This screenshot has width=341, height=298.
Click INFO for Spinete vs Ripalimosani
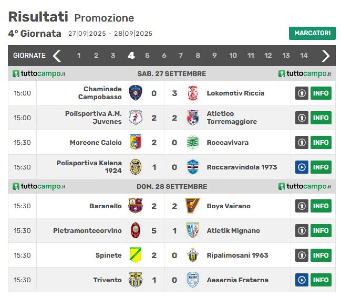click(x=321, y=255)
